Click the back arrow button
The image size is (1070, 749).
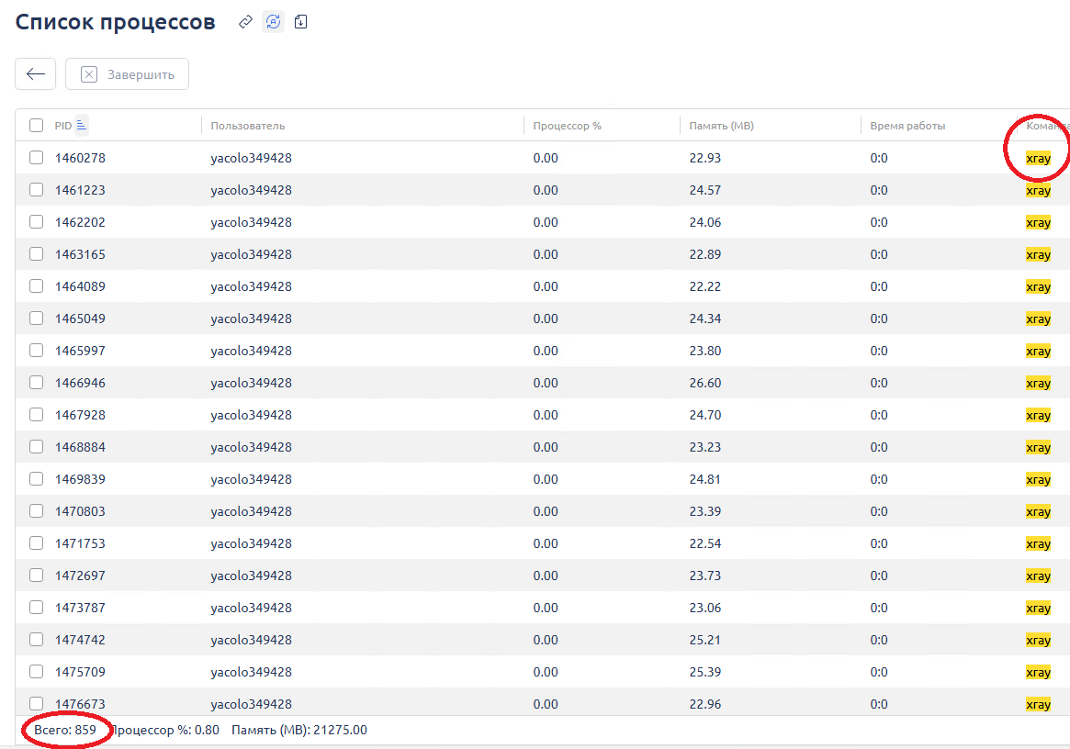coord(36,74)
